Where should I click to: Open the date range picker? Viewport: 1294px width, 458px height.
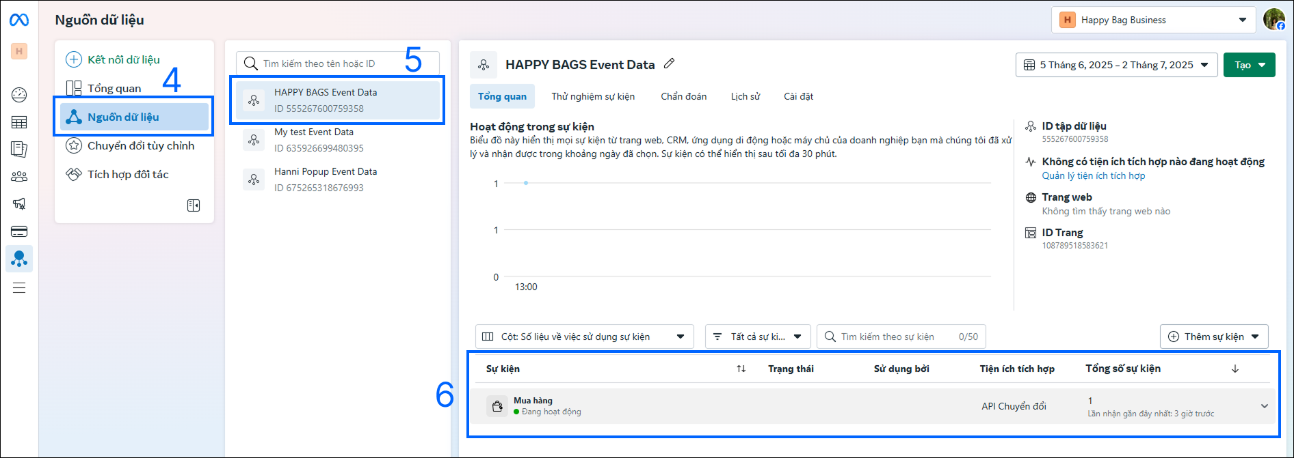point(1116,65)
